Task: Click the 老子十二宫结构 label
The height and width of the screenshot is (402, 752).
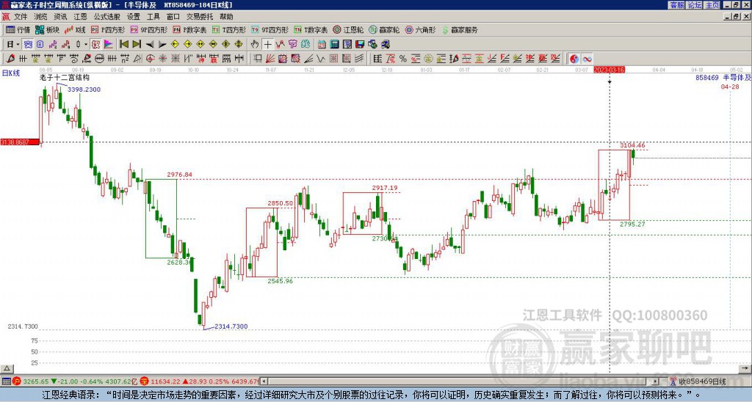Action: click(x=65, y=77)
